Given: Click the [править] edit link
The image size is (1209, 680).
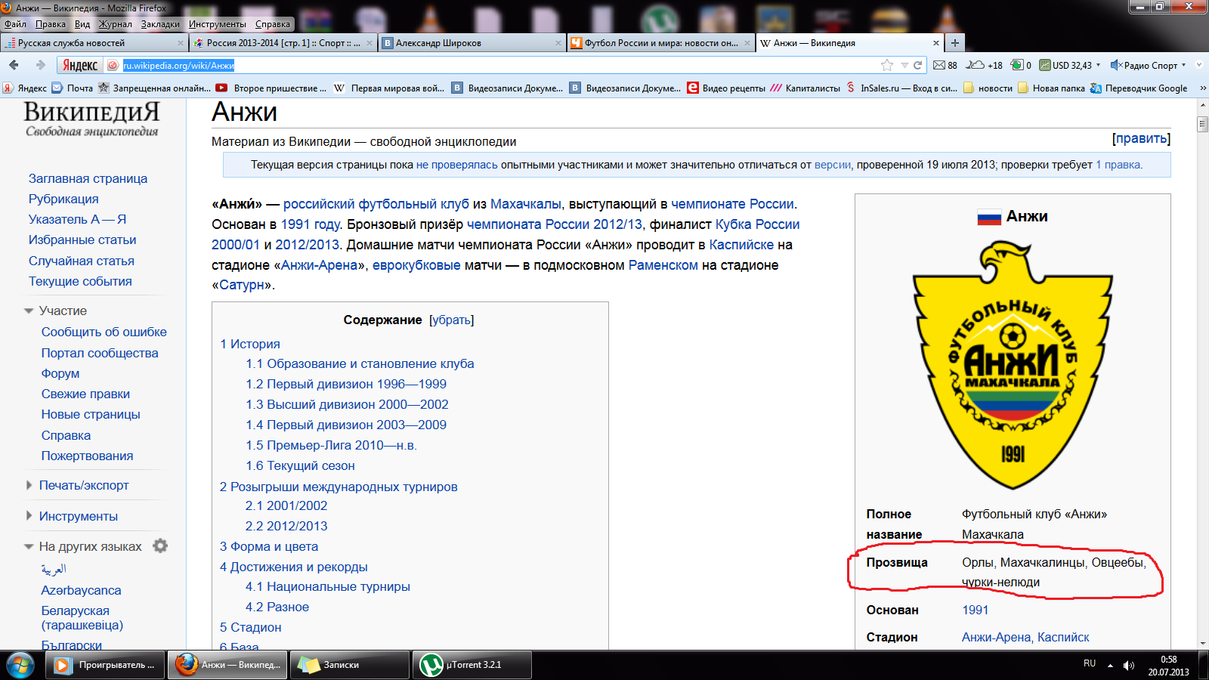Looking at the screenshot, I should pos(1141,138).
